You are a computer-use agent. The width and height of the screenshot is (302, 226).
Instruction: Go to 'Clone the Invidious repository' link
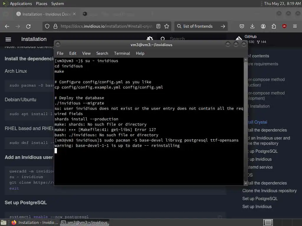269,191
